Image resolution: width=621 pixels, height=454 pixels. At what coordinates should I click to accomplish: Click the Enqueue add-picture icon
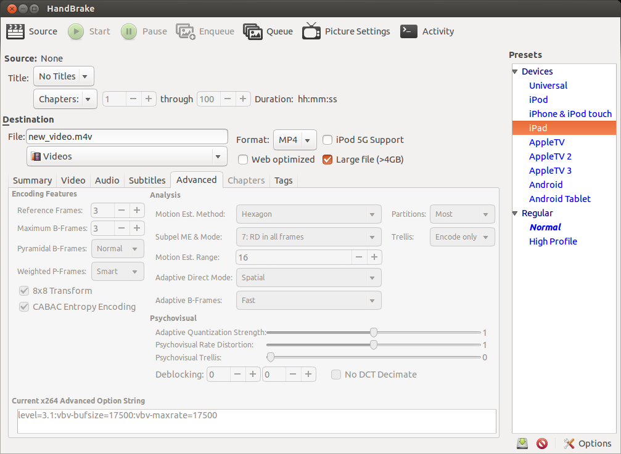click(186, 31)
